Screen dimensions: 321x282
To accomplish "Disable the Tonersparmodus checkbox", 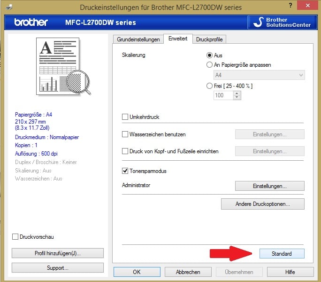I will pos(125,171).
